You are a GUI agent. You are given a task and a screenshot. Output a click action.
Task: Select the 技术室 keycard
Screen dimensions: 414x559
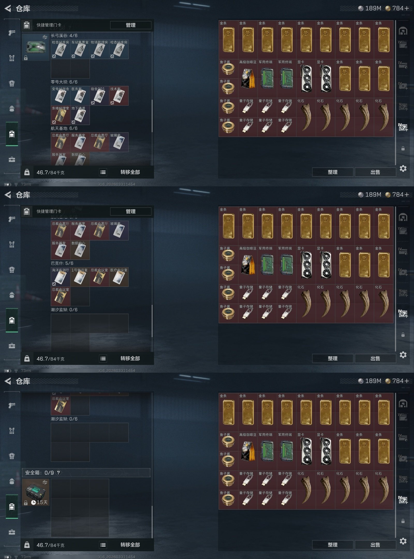point(119,96)
